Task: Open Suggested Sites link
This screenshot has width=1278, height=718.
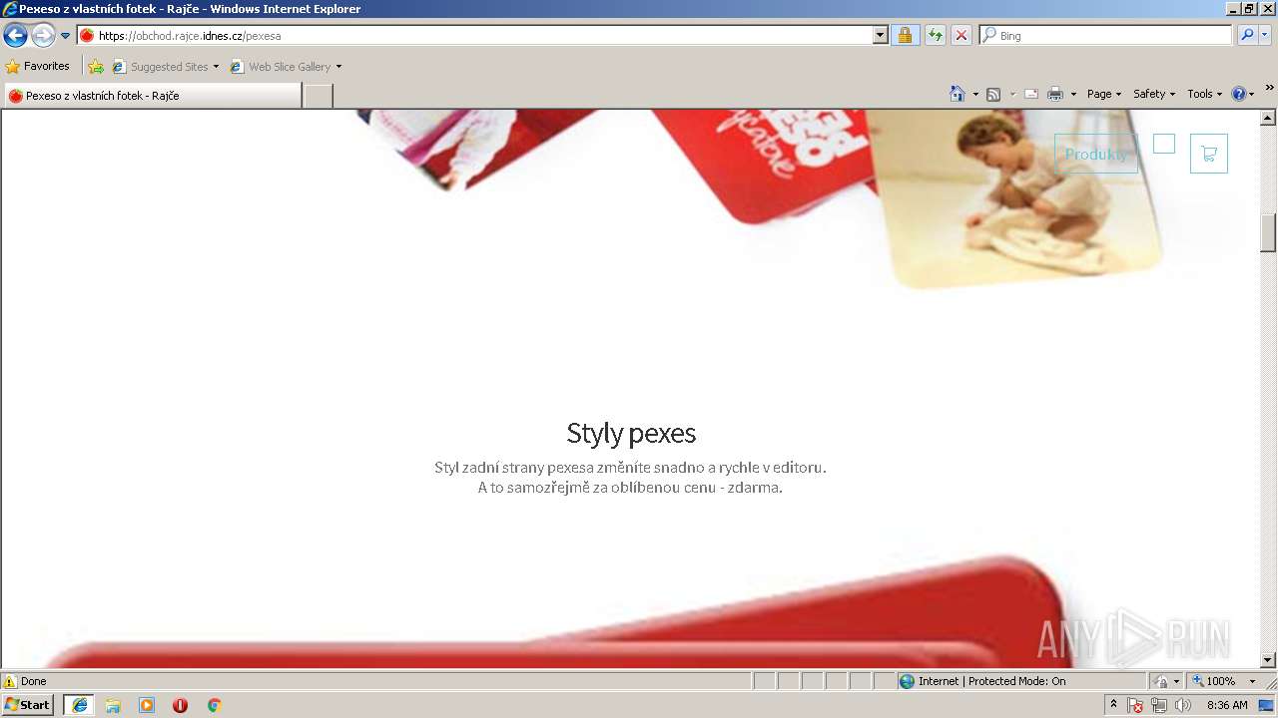Action: pos(166,67)
